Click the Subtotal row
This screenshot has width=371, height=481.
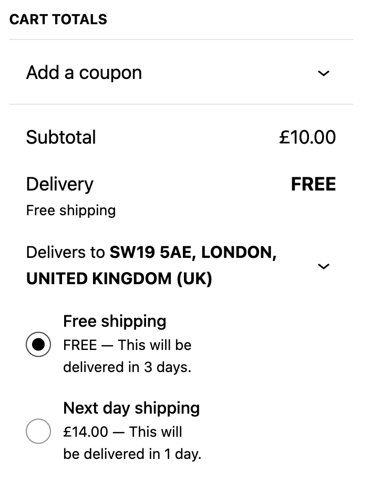point(60,137)
